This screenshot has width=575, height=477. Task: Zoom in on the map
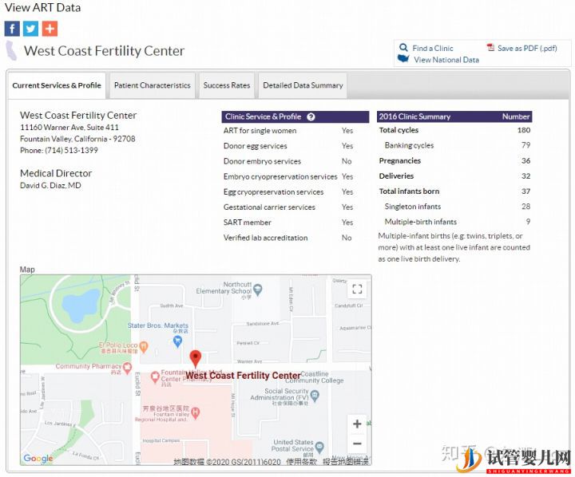pos(357,424)
